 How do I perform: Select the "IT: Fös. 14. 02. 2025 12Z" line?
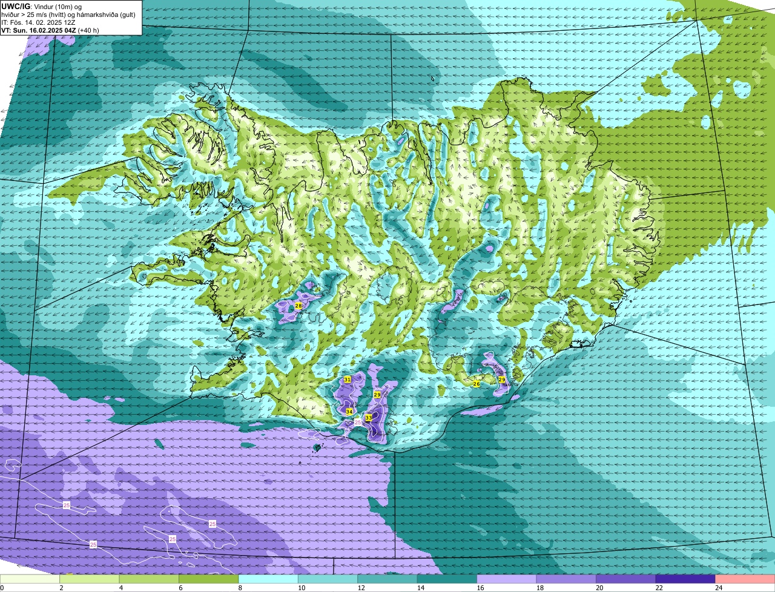coord(39,22)
